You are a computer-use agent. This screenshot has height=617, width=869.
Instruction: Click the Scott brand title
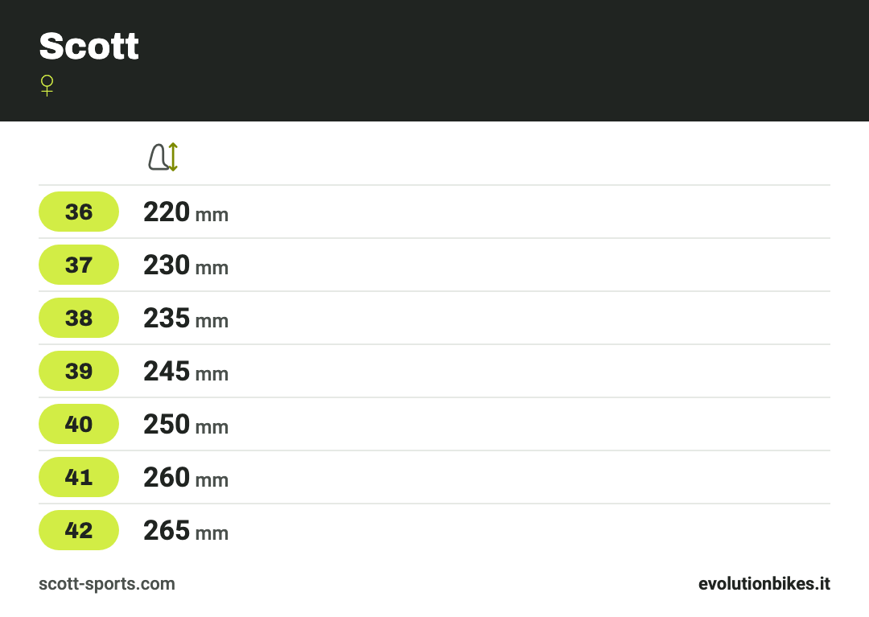tap(89, 46)
